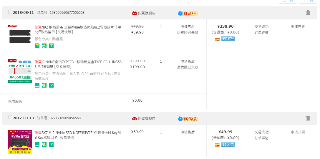Viewport: 320px width, 159px height.
Task: Click the total price ¥49.99
Action: click(x=225, y=132)
